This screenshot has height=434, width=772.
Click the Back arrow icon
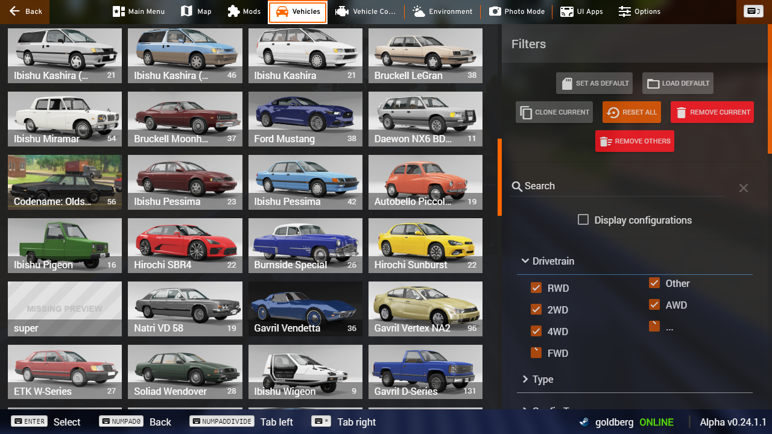[x=14, y=11]
